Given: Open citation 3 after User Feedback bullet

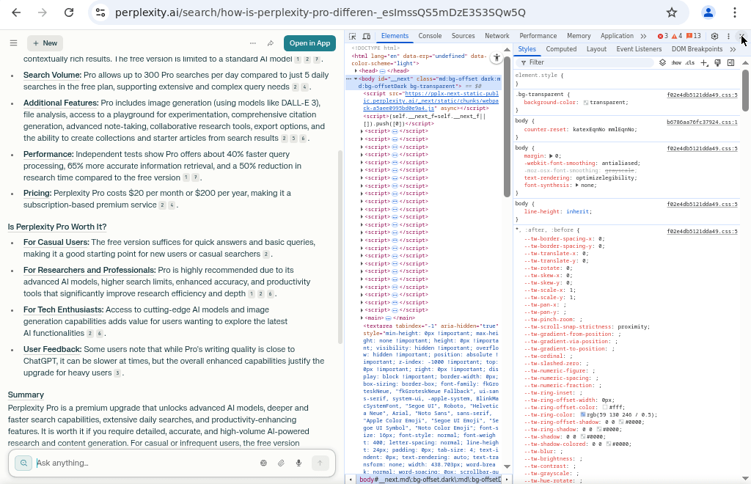Looking at the screenshot, I should point(117,373).
